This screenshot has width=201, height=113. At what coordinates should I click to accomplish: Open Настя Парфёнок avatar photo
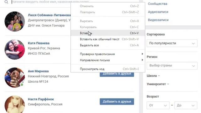point(15,104)
